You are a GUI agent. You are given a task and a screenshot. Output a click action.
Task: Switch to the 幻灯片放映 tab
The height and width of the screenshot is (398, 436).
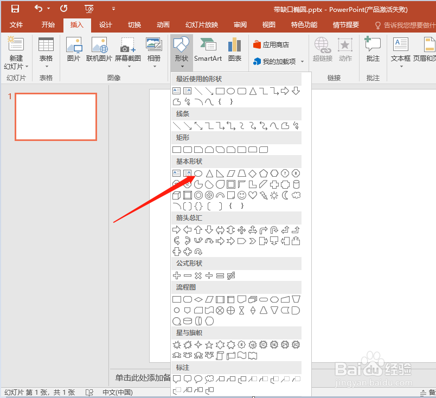(202, 25)
